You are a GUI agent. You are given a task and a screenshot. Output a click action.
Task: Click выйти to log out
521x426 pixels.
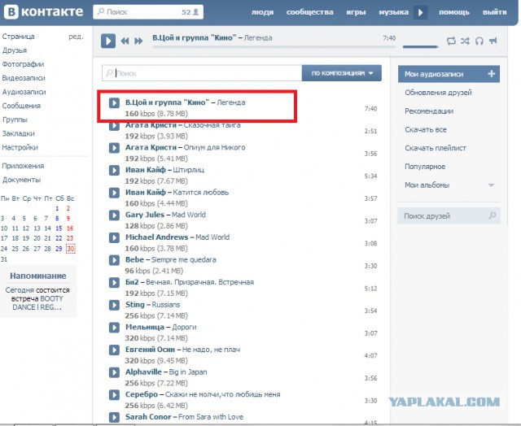coord(494,12)
